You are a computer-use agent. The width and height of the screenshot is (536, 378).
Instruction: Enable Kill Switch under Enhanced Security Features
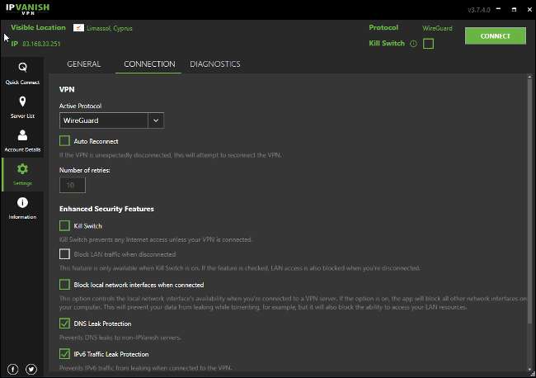64,226
